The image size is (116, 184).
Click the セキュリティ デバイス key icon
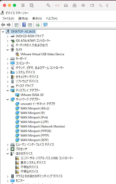pos(12,77)
